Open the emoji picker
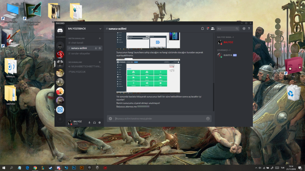 pos(208,119)
